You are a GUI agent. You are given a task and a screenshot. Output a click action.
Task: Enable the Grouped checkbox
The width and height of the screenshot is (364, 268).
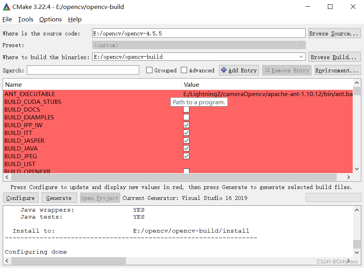[149, 70]
